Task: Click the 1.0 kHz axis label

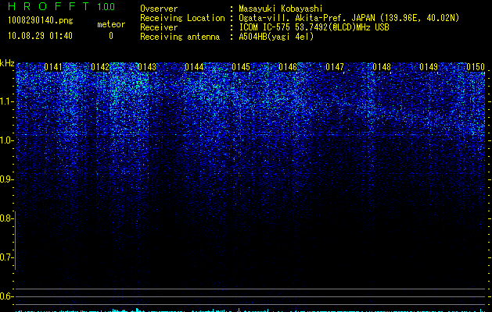Action: 6,140
